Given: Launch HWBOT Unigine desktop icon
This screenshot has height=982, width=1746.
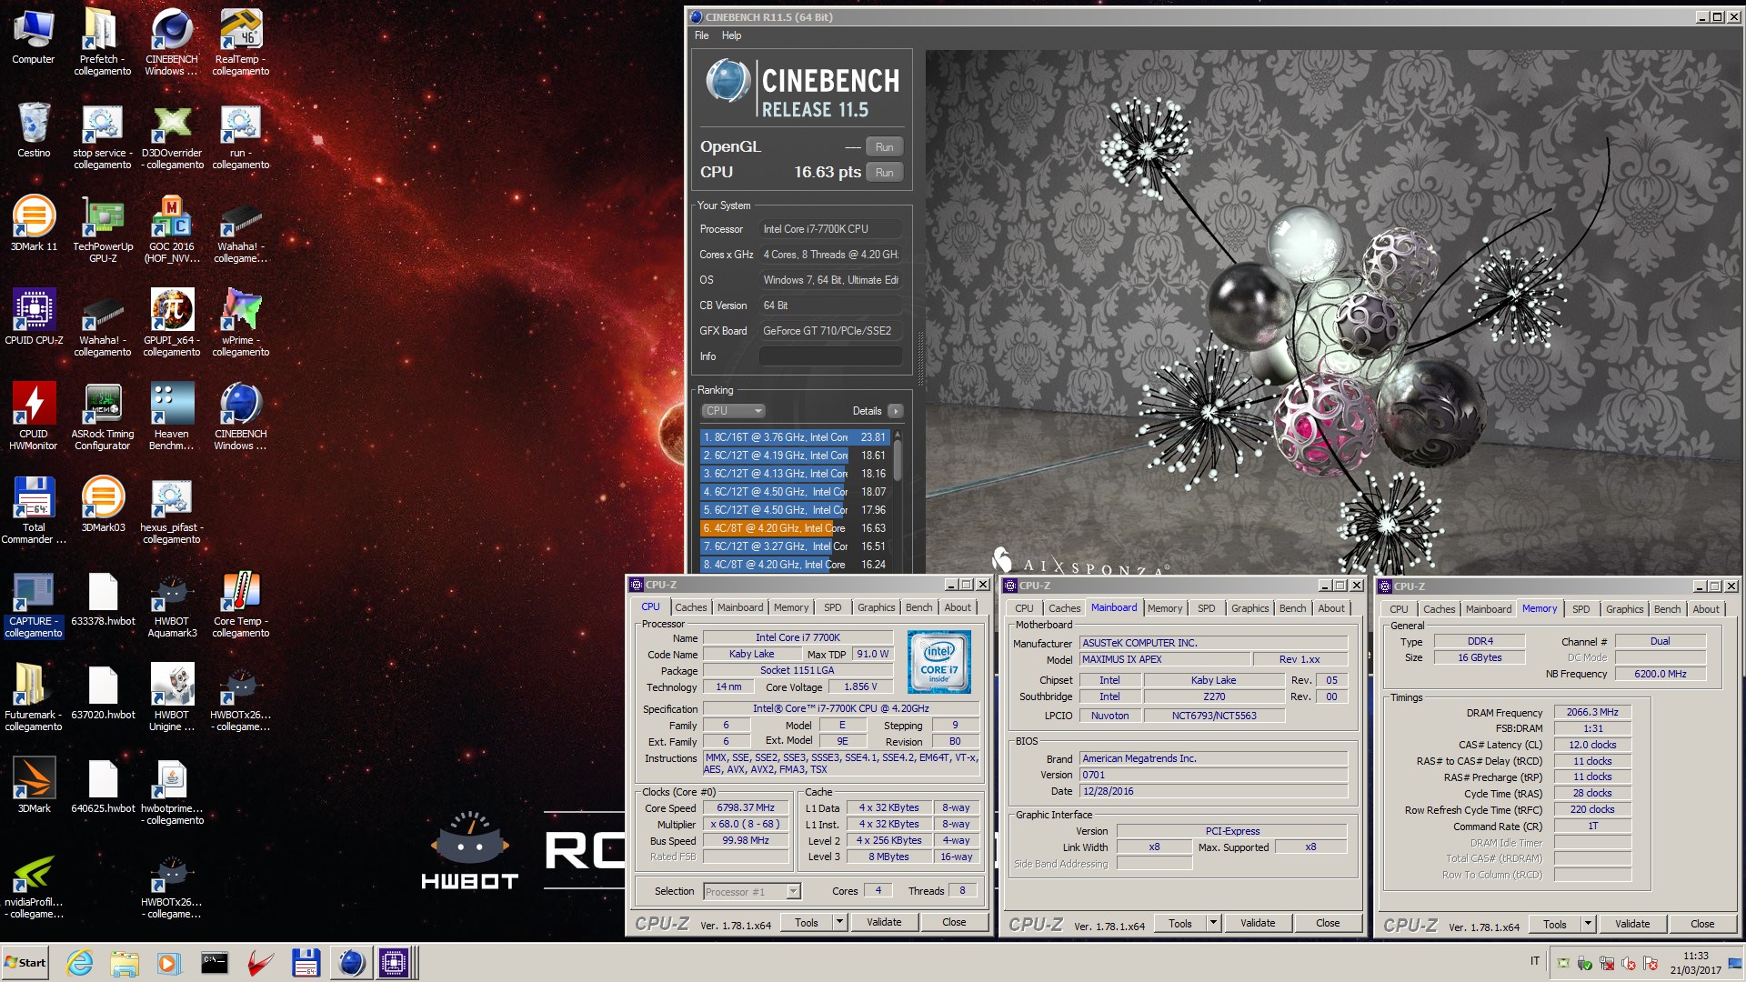Looking at the screenshot, I should [172, 698].
